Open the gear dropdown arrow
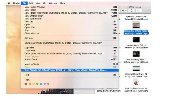The width and height of the screenshot is (176, 100). click(126, 11)
